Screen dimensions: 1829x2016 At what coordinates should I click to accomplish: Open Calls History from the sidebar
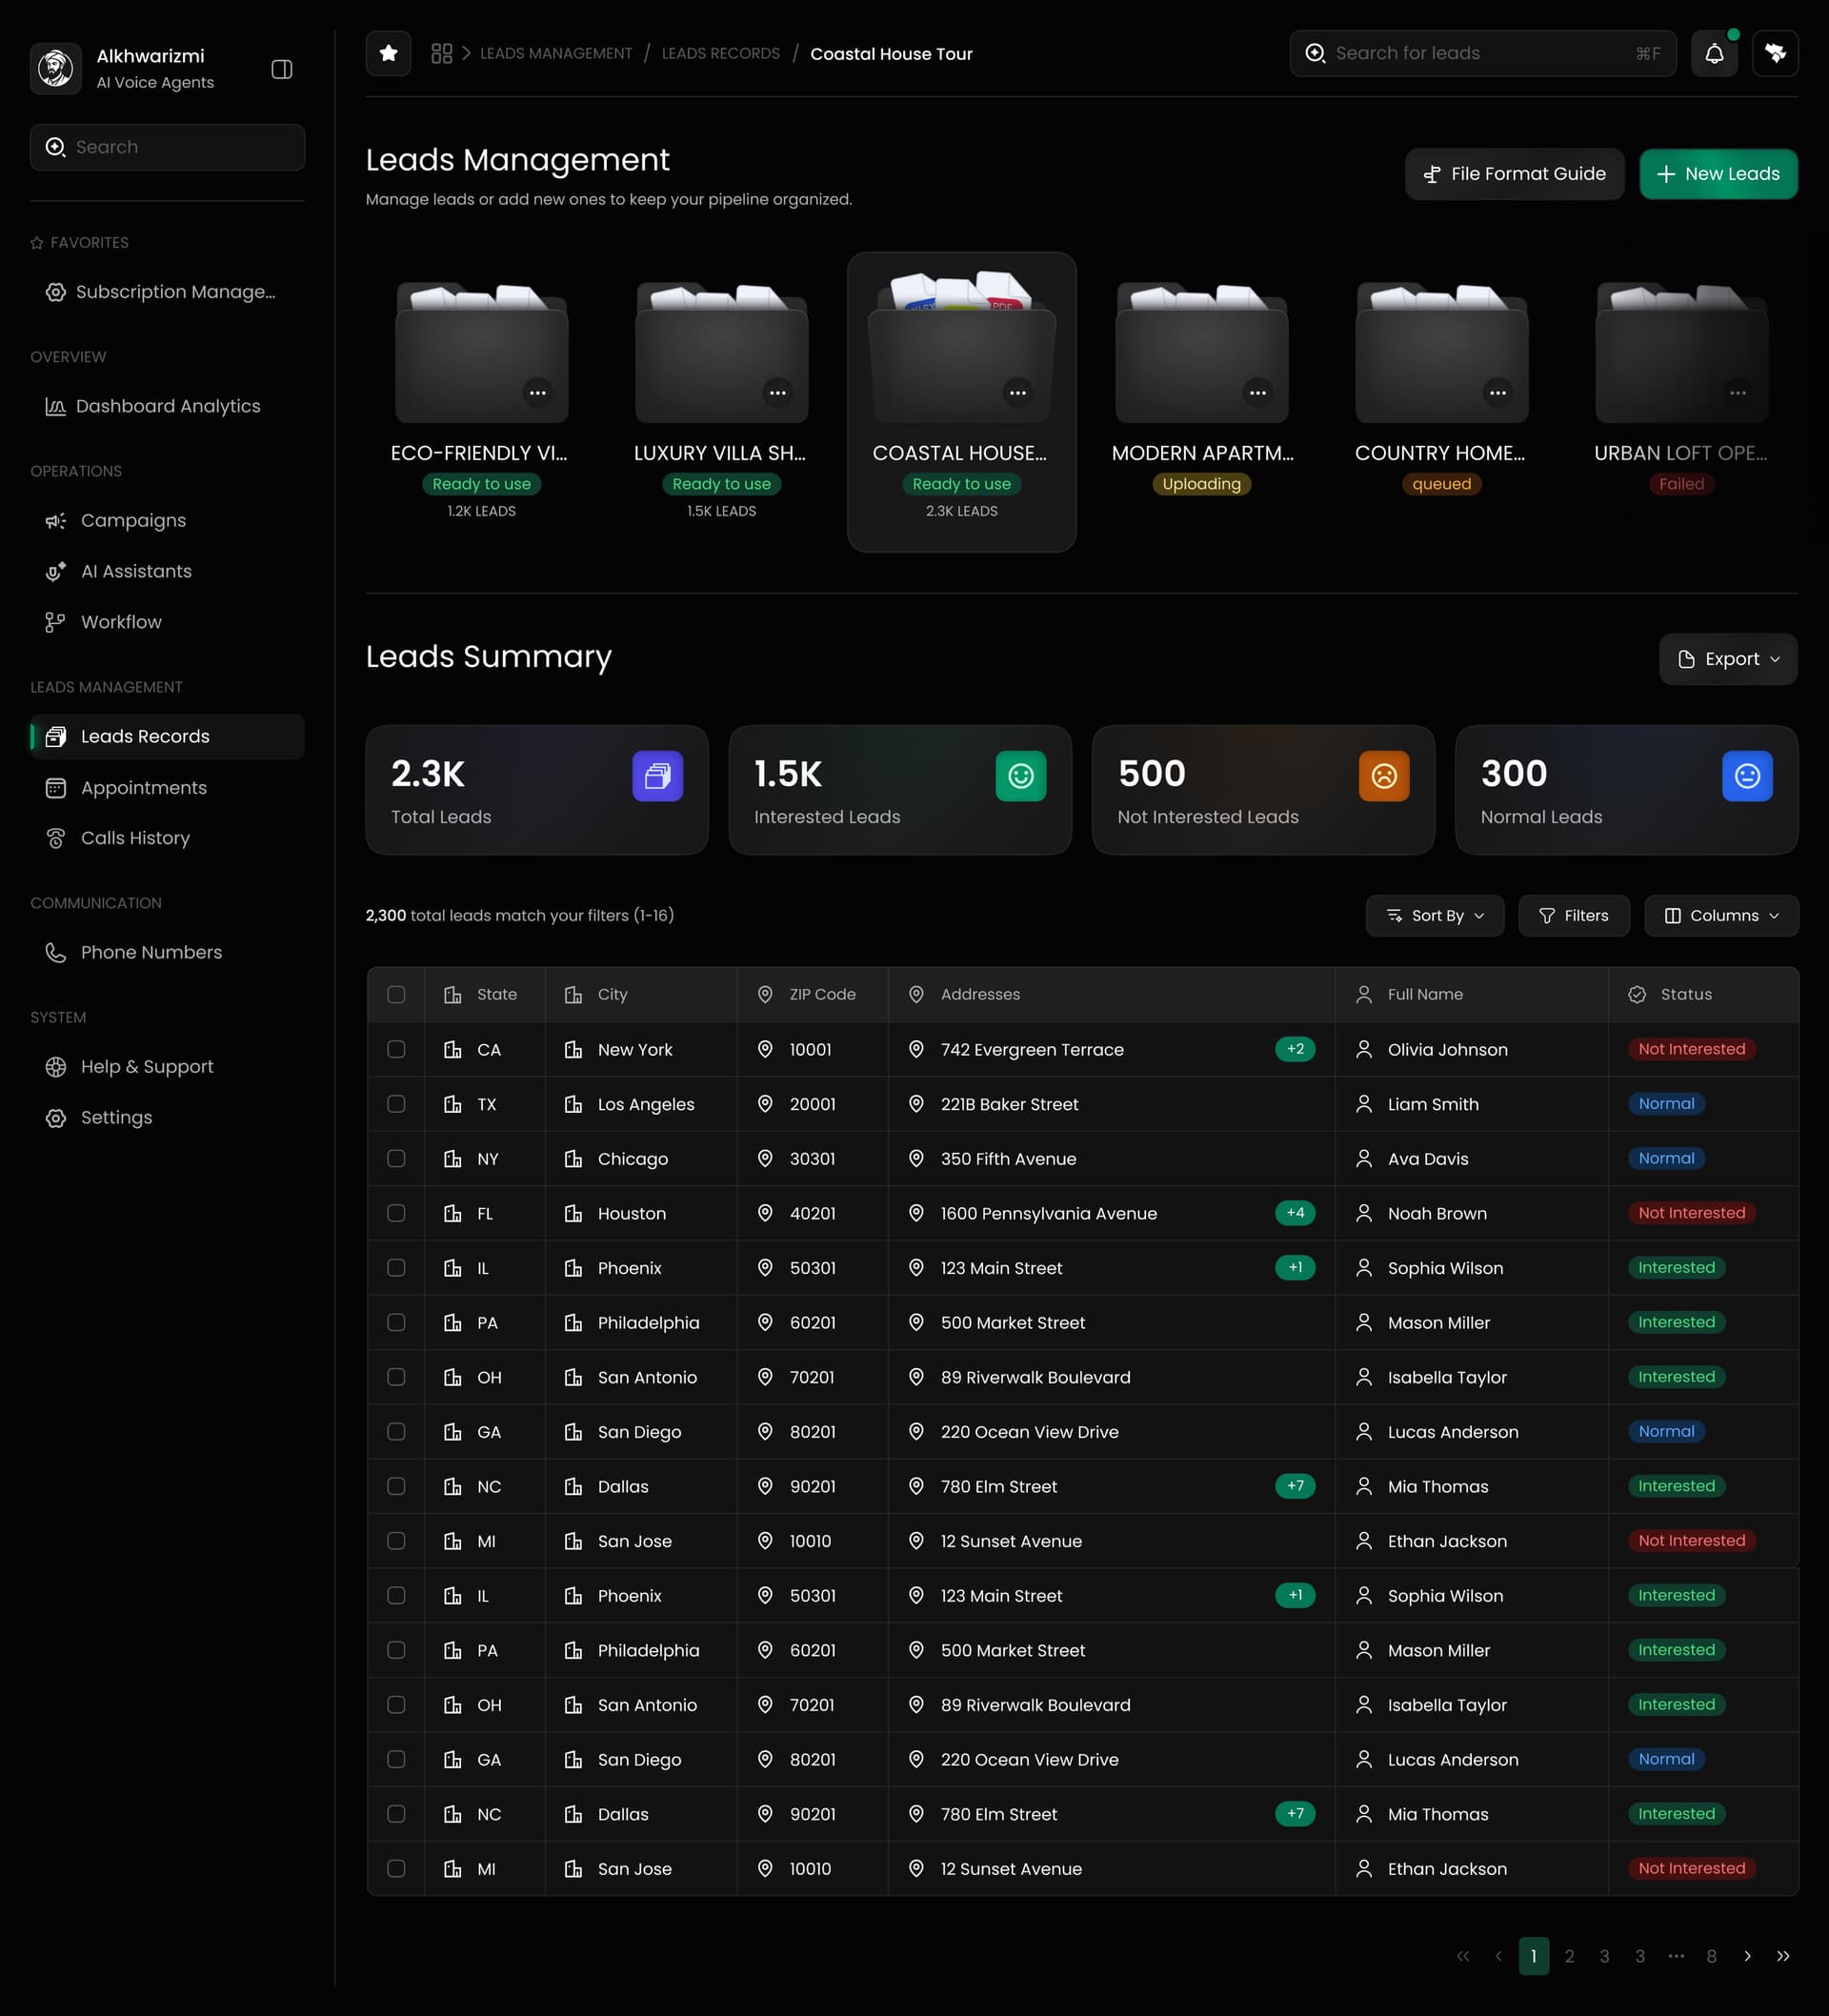coord(135,838)
